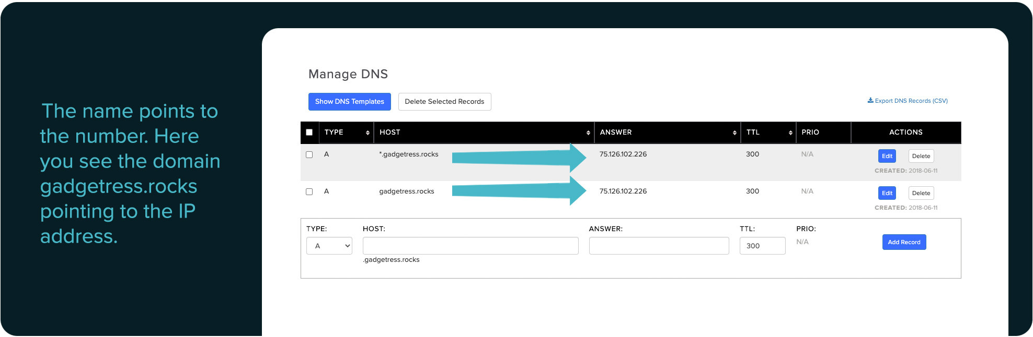Open Export DNS Records (CSV) link
The width and height of the screenshot is (1033, 337).
tap(908, 101)
